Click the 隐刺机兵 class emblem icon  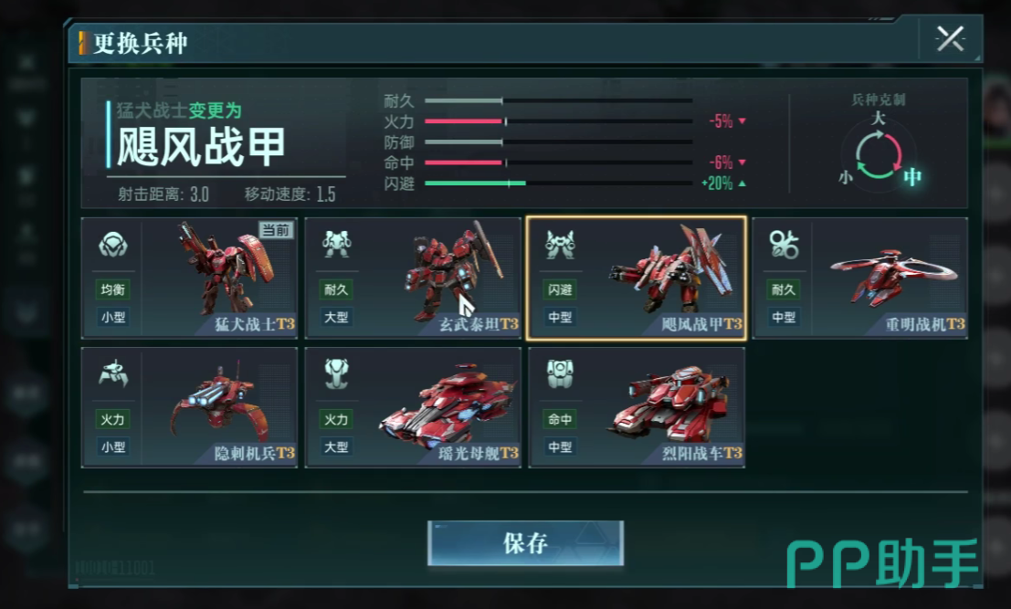tap(113, 373)
